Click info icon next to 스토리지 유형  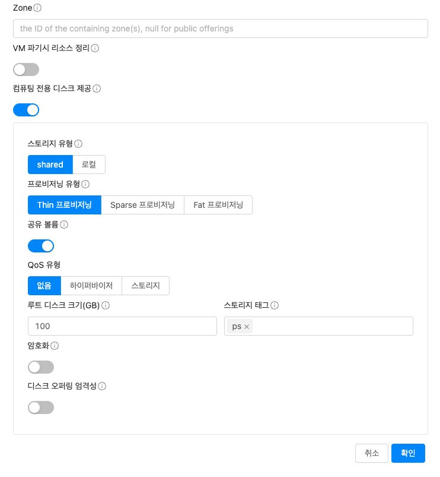click(78, 144)
